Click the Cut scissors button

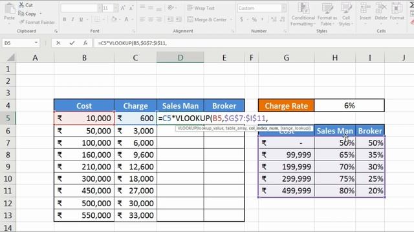(26, 5)
